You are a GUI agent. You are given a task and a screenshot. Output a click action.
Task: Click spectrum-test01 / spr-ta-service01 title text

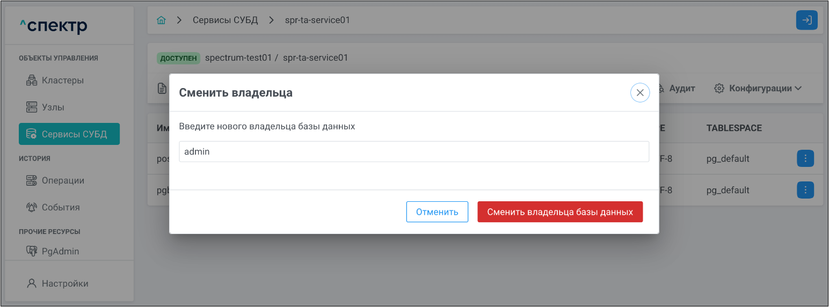click(277, 57)
